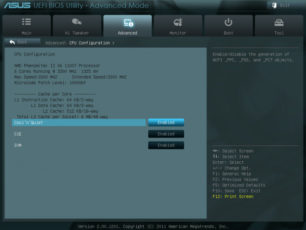The image size is (306, 230).
Task: Click the Ai Tweaker tab icon
Action: coord(77,23)
